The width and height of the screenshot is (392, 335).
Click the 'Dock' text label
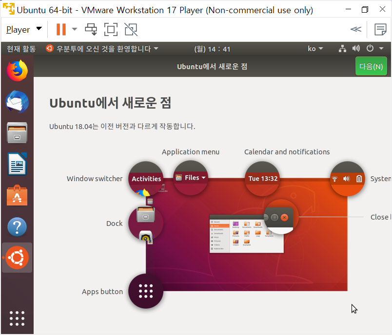pos(115,223)
